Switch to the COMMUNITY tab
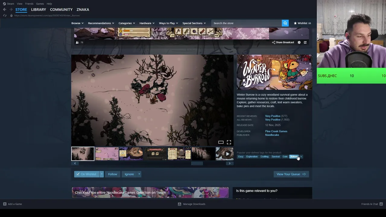The image size is (386, 217). pyautogui.click(x=61, y=10)
